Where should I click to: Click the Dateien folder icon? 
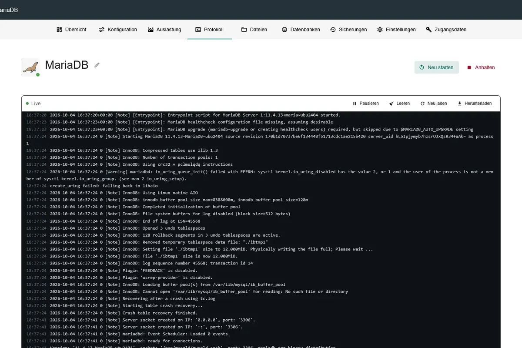coord(244,30)
